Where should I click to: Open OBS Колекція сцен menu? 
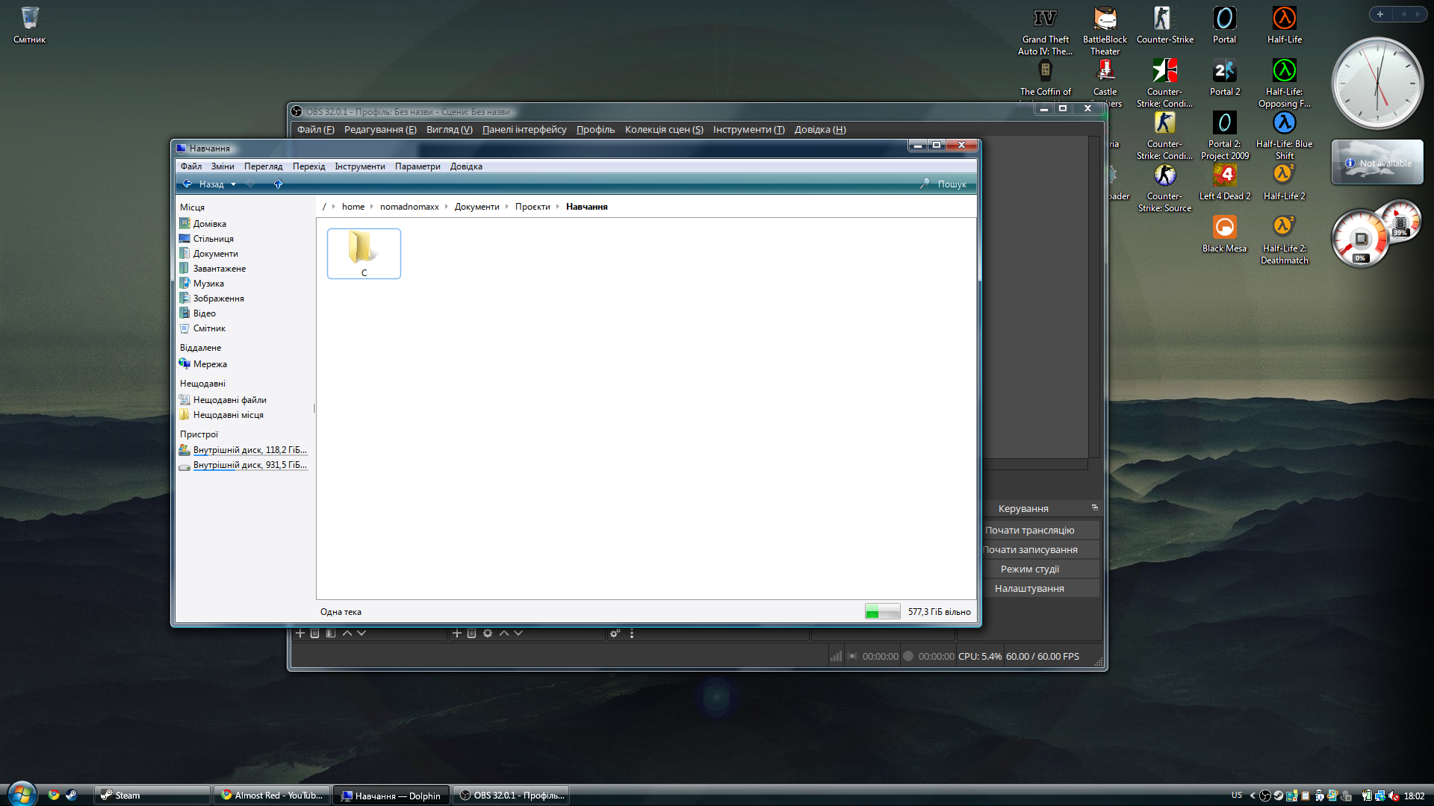(663, 130)
